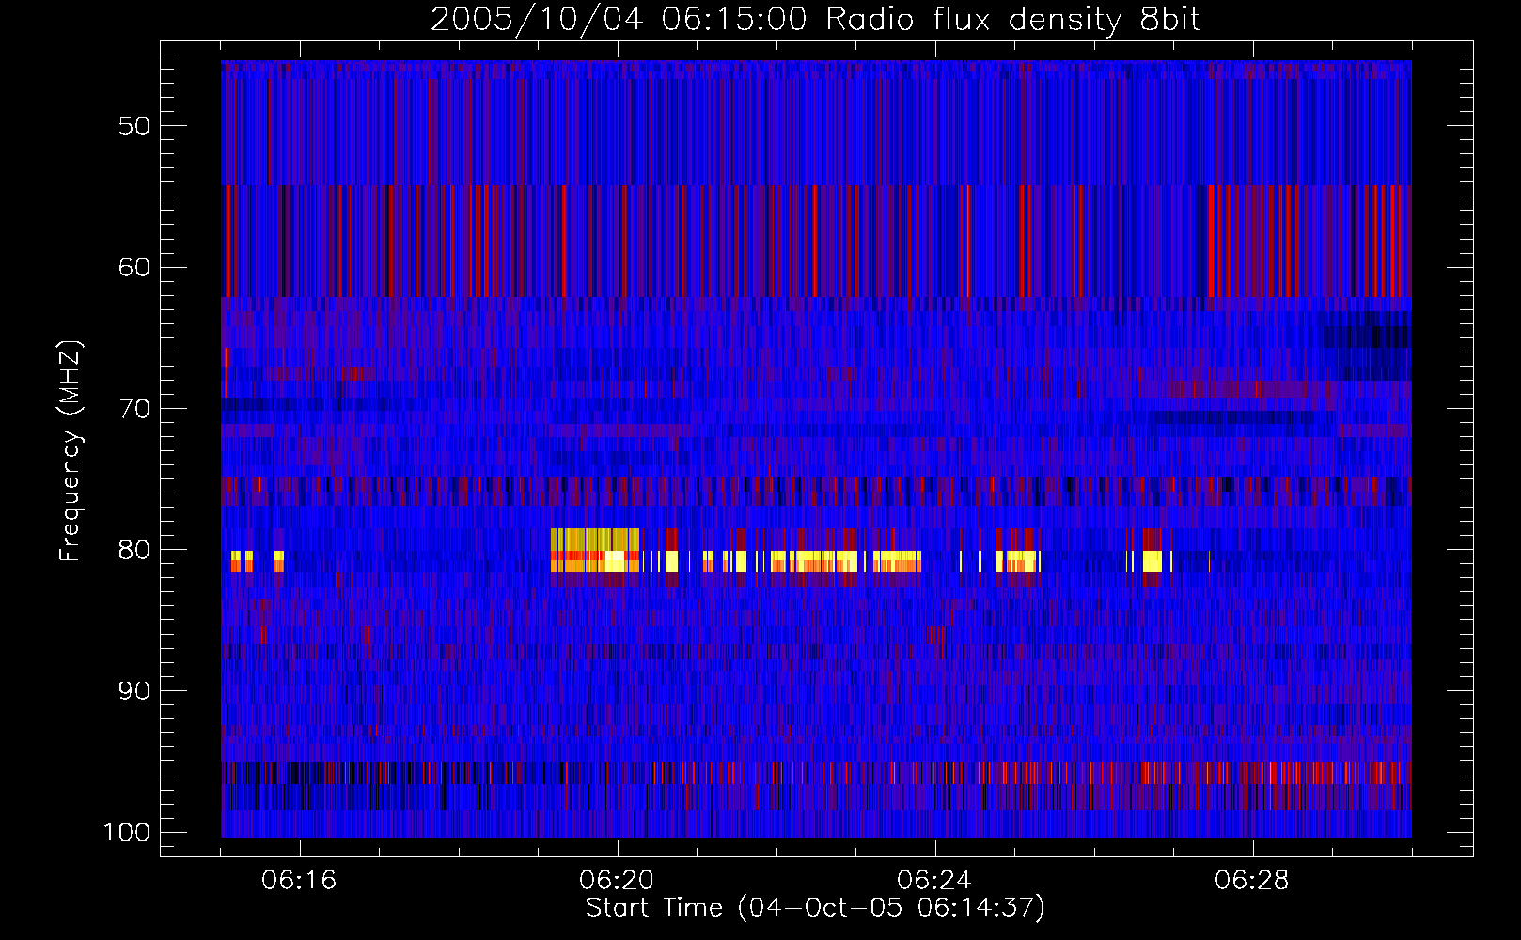Click the plot title '2005/10/04 06:15:00 Radio flux density 8bit'

pyautogui.click(x=815, y=19)
